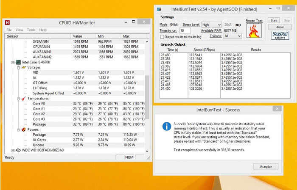This screenshot has width=297, height=190.
Task: Click Aceptar in the Success dialog
Action: click(266, 166)
